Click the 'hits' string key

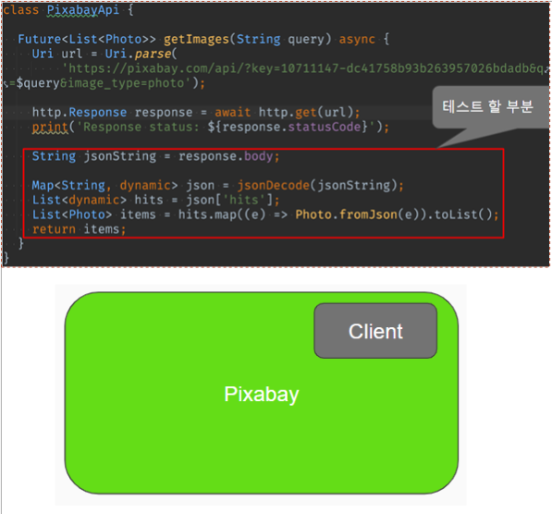(244, 200)
